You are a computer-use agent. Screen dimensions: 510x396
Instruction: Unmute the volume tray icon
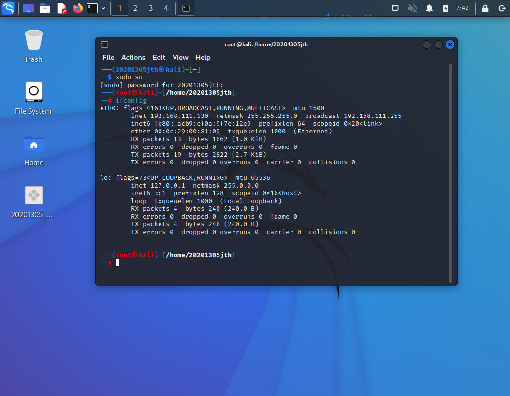(412, 8)
